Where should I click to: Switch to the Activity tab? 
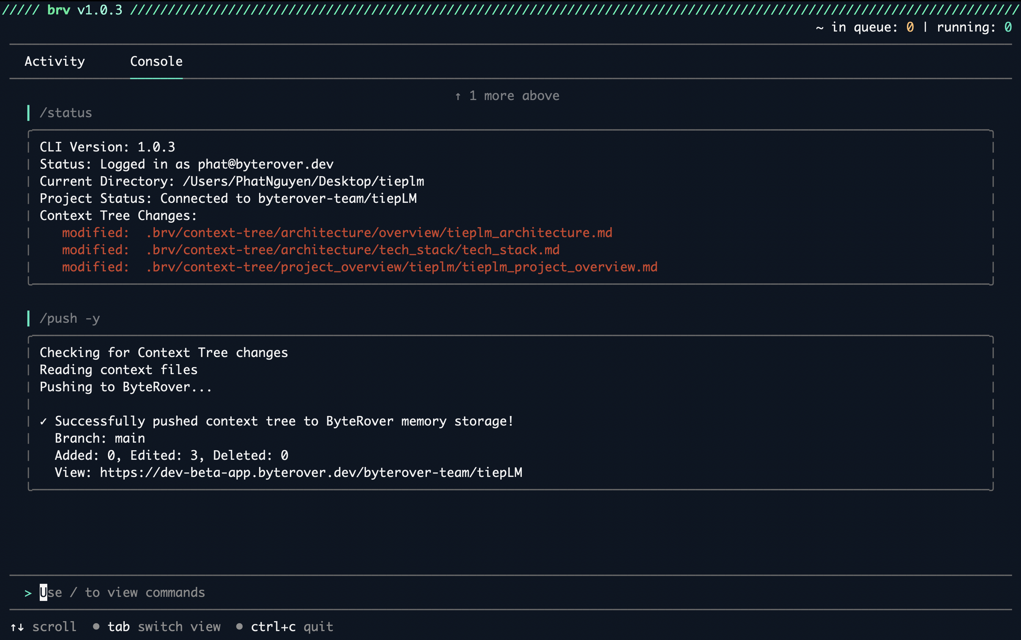click(x=54, y=61)
